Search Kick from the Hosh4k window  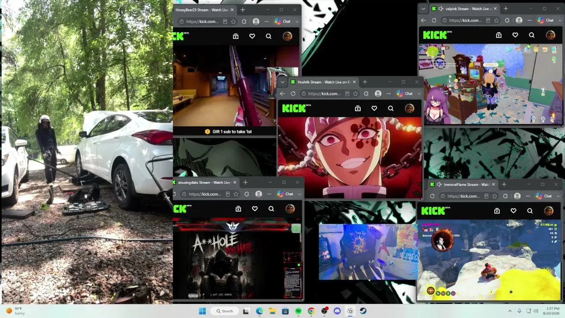(x=391, y=108)
